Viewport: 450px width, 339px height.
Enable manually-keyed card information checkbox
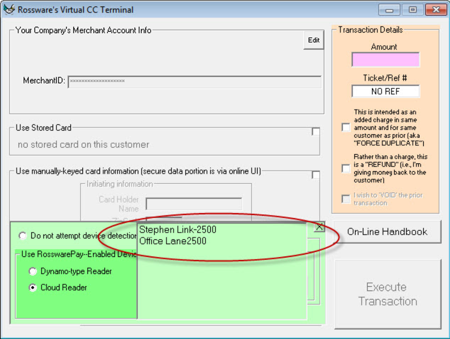(316, 175)
